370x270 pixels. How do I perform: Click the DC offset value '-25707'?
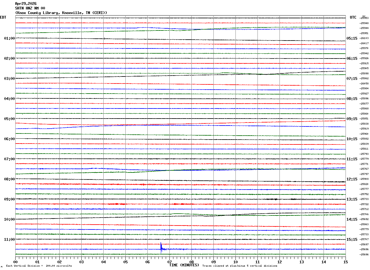364,239
